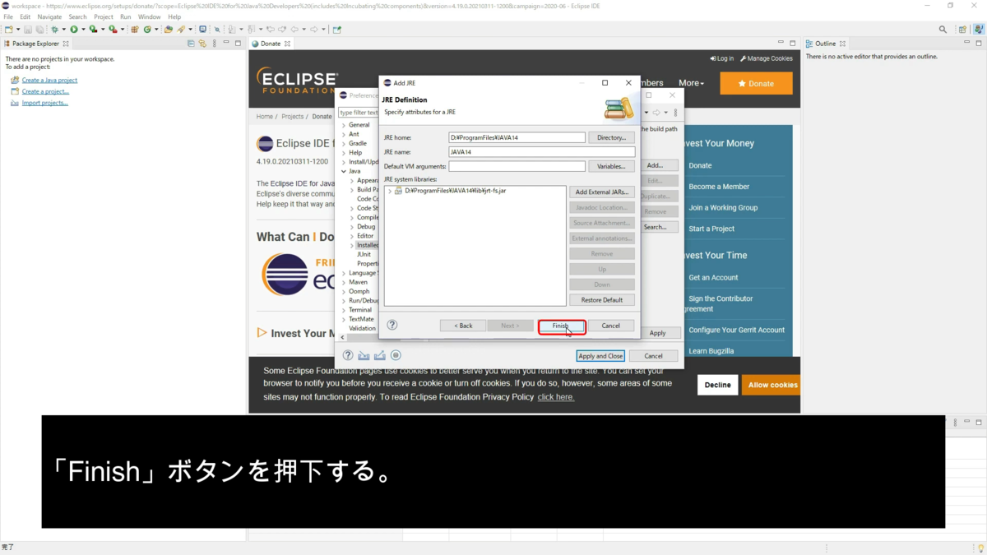Click into the JRE home field

(517, 137)
